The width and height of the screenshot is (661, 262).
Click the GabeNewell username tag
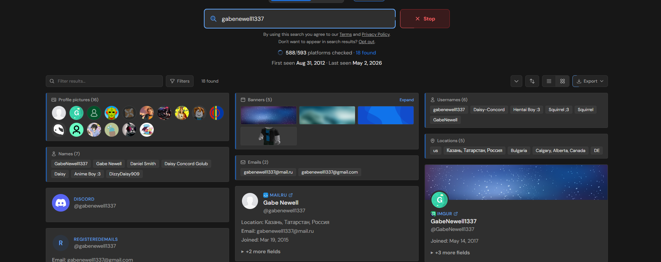click(445, 120)
